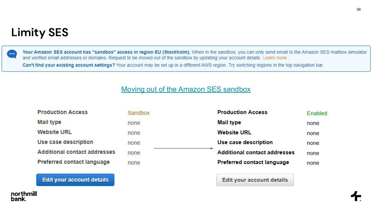Image resolution: width=372 pixels, height=209 pixels.
Task: Click the gray Edit your account details button
Action: [255, 180]
